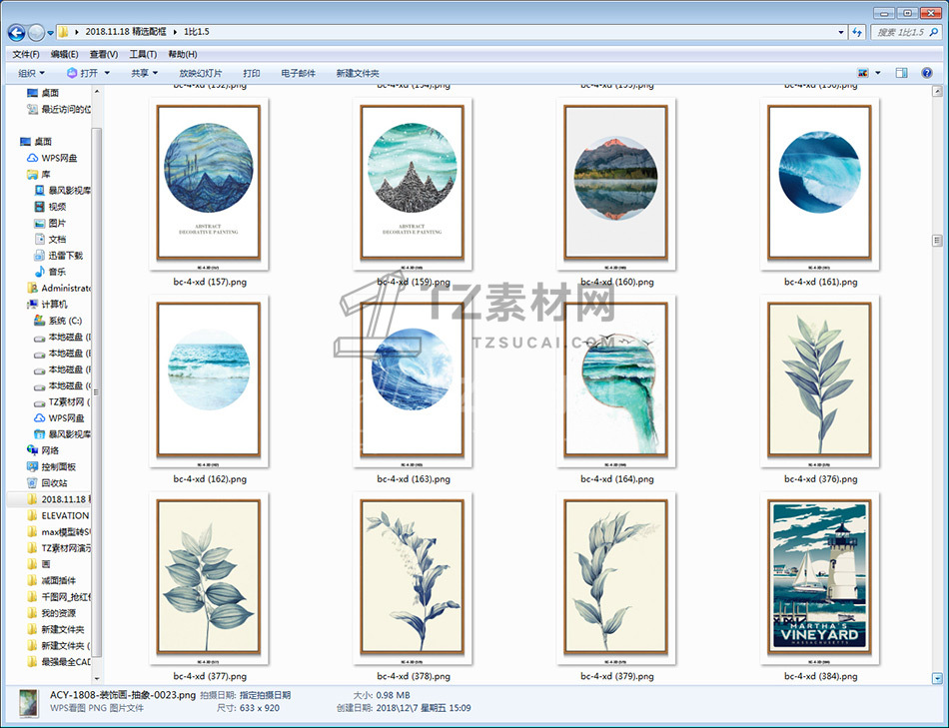
Task: Expand the 组织 dropdown
Action: [32, 73]
